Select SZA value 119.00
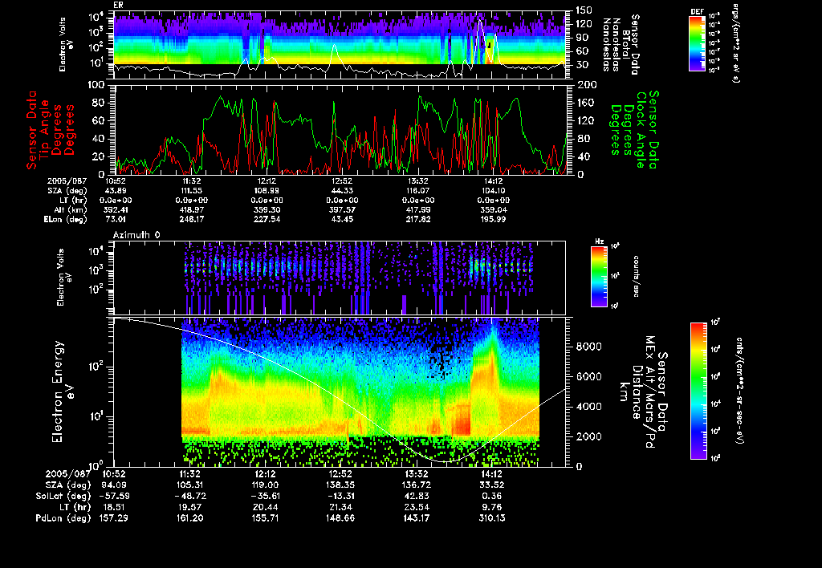 click(265, 485)
